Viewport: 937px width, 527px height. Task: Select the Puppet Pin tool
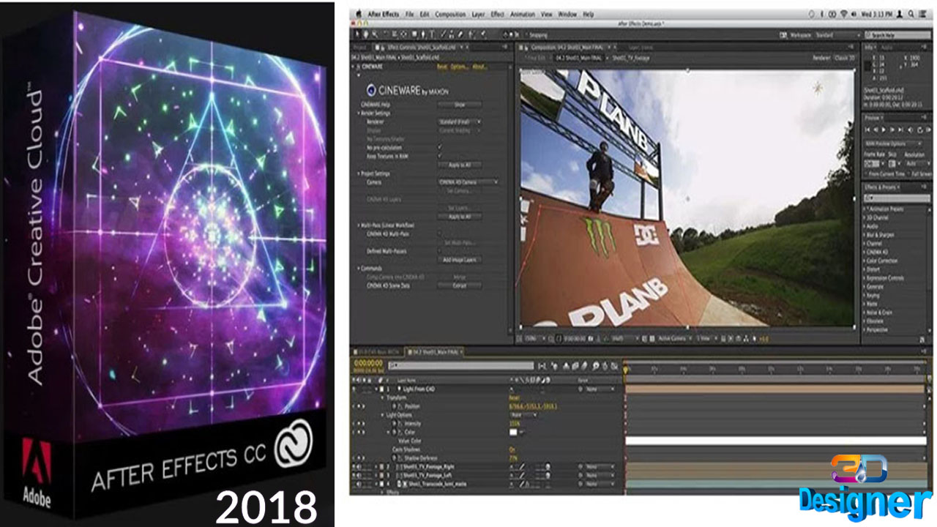click(483, 34)
